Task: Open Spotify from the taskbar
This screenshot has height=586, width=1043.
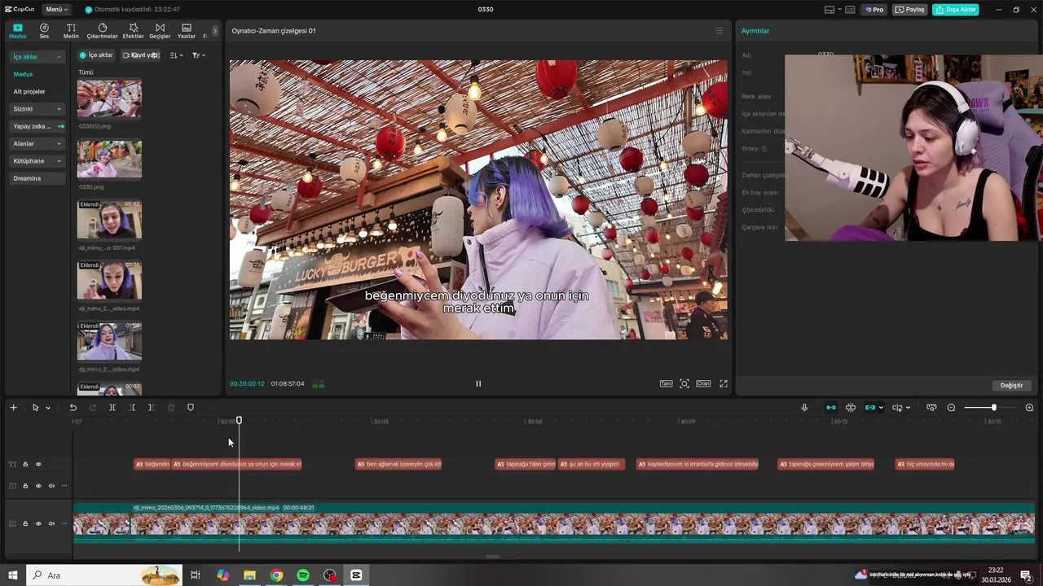Action: (x=303, y=575)
